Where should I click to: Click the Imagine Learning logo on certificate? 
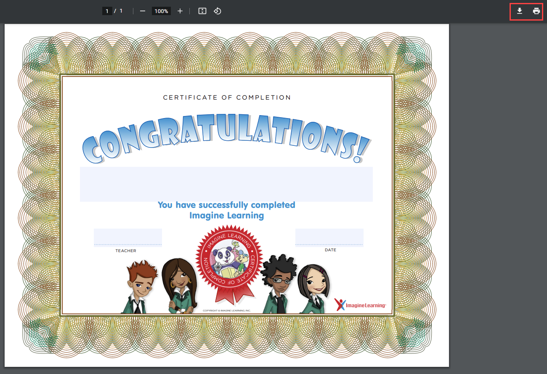360,305
